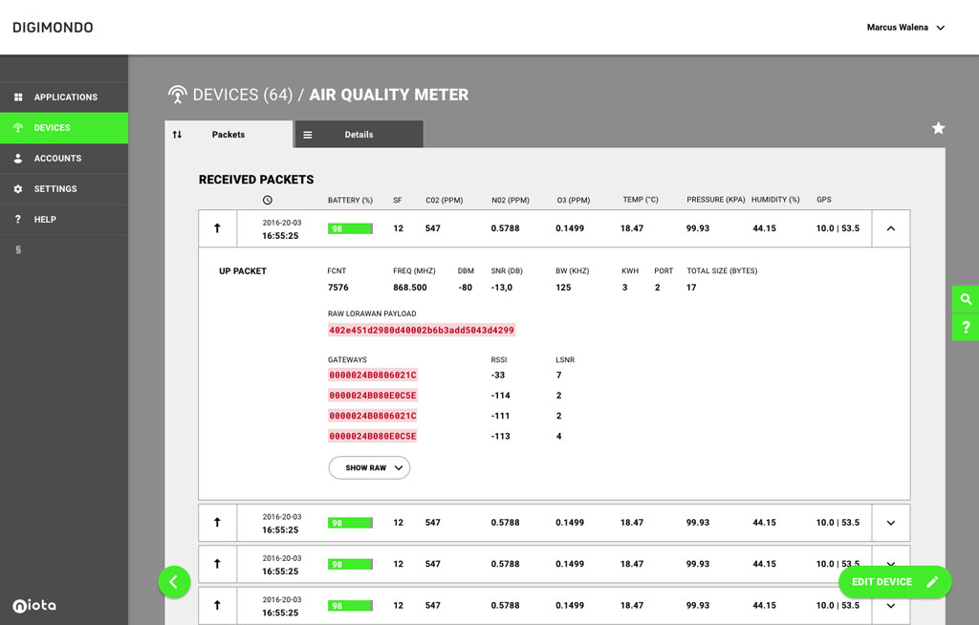Click battery bar in second packet row
Screen dimensions: 979x625
[350, 523]
